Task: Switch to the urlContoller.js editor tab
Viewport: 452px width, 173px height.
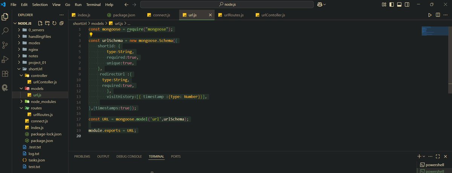Action: 273,15
